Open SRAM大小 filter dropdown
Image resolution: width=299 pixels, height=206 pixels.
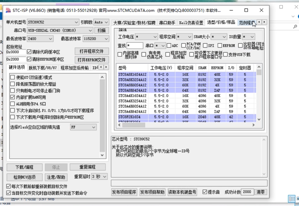219,37
